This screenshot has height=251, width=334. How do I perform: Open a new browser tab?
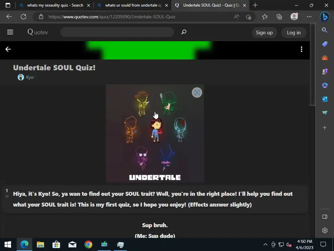255,5
